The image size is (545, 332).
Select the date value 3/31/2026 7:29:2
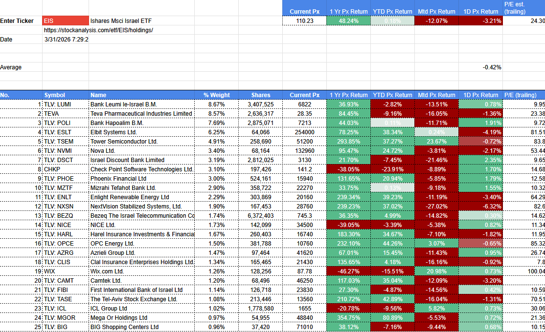pos(66,40)
